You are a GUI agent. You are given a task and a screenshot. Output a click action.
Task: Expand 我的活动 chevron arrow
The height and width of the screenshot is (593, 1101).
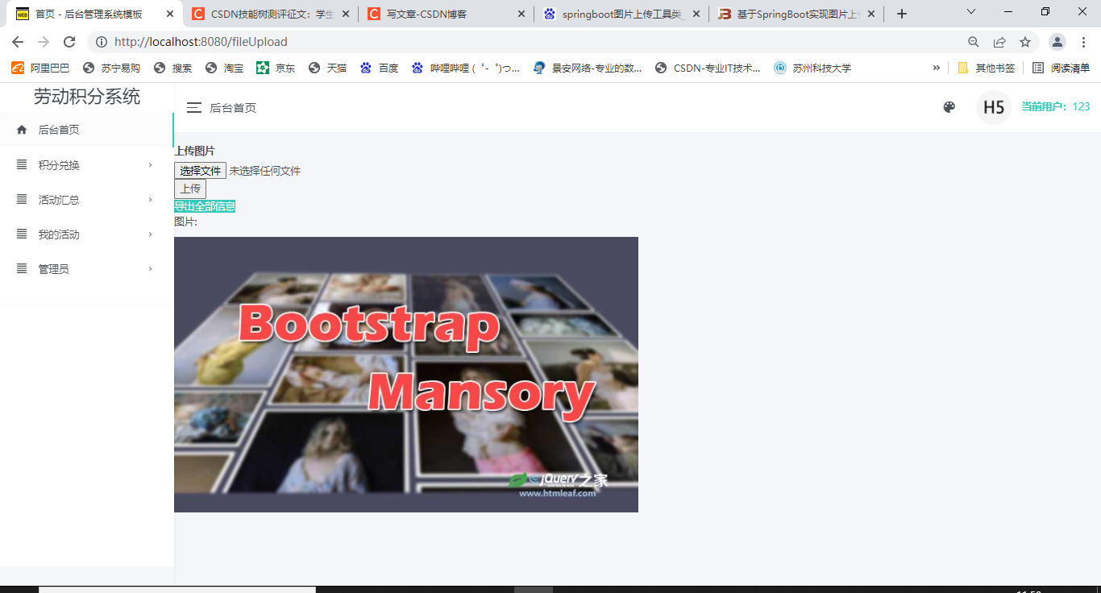151,234
